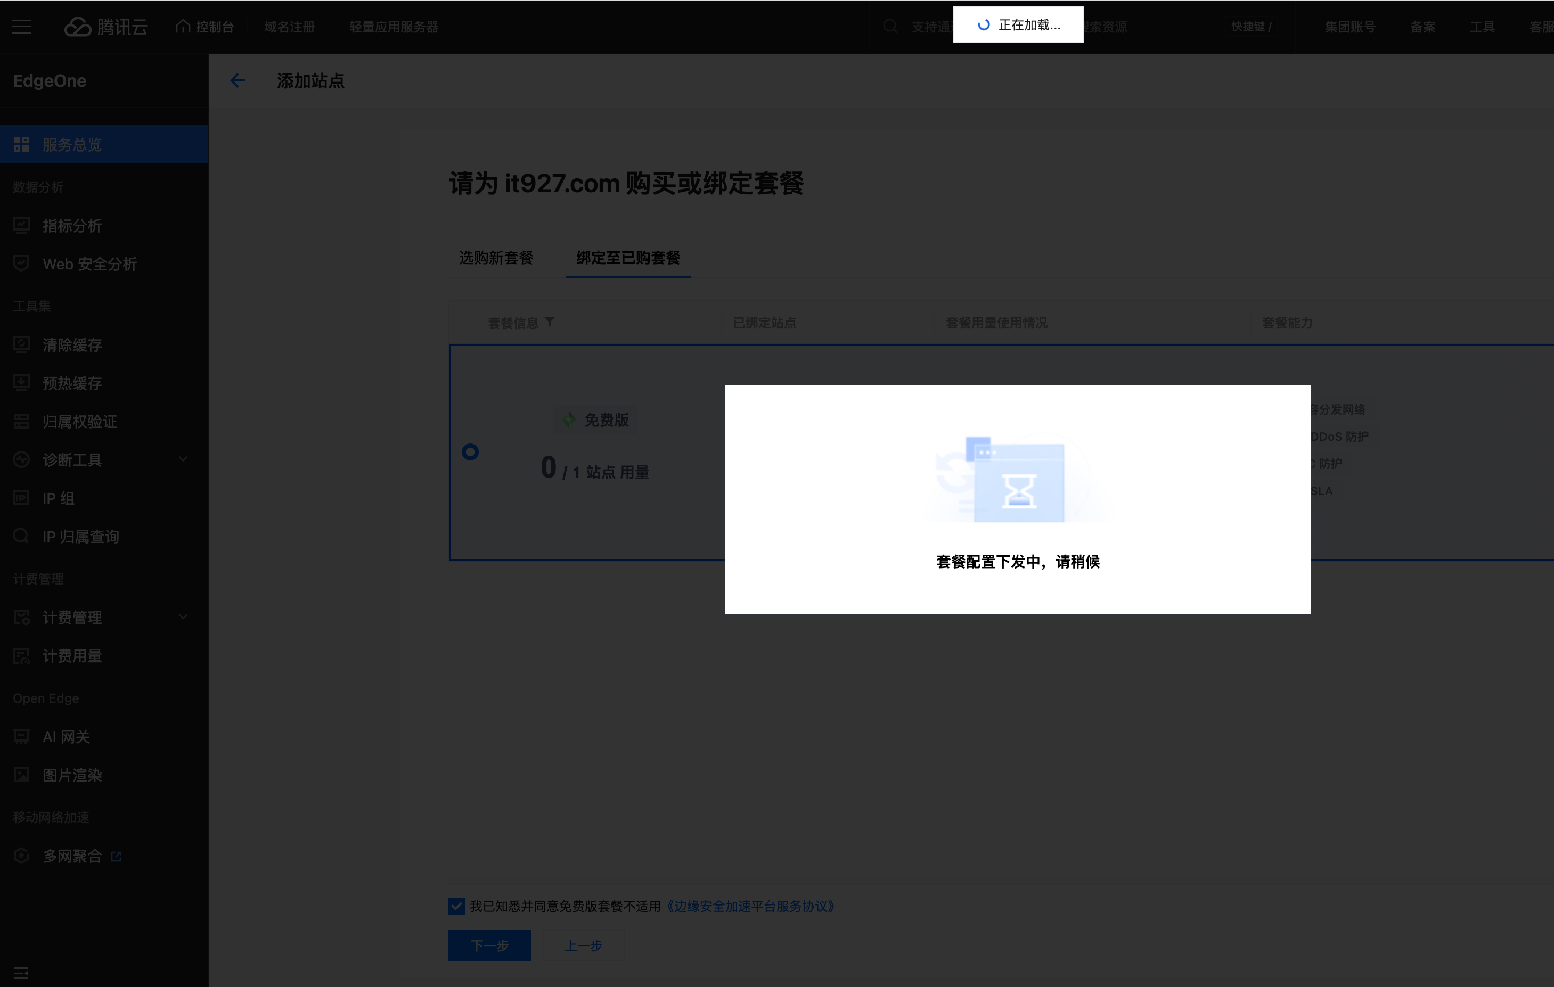Click the 免费版 plan badge icon
Screen dimensions: 1554x987
coord(569,420)
